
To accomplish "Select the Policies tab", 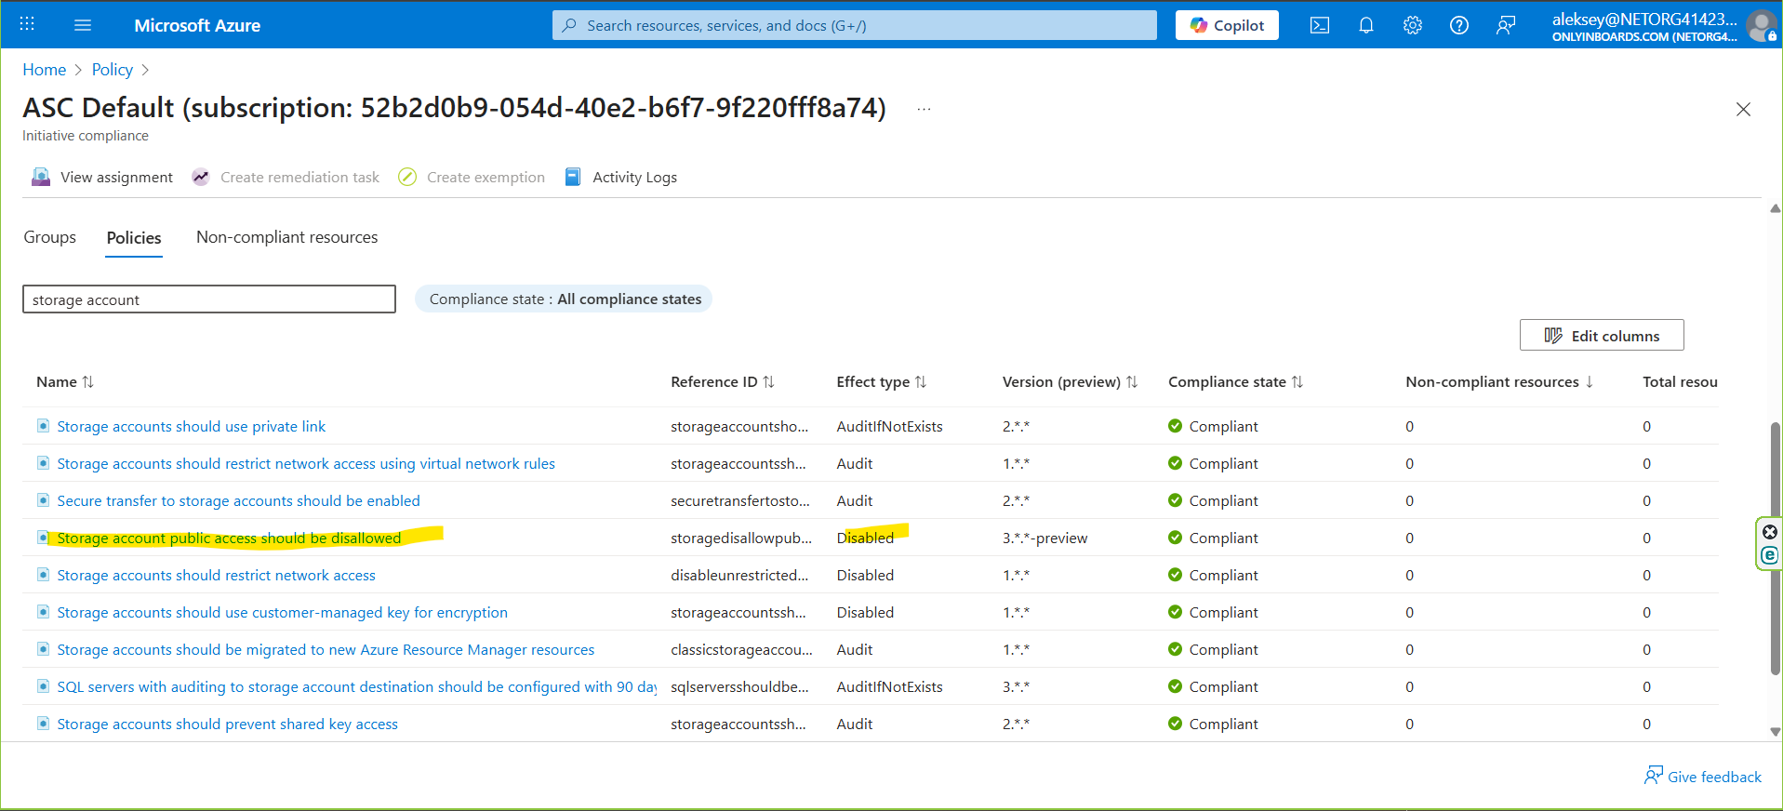I will (x=134, y=238).
